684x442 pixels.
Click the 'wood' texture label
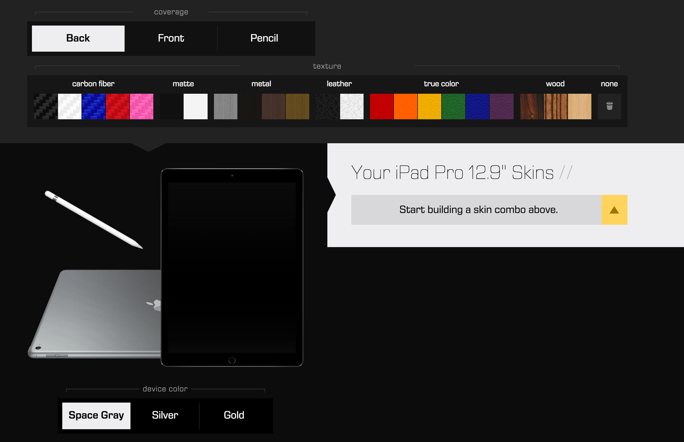[555, 84]
